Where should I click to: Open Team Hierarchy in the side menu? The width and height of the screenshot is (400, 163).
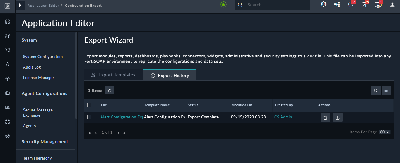37,158
